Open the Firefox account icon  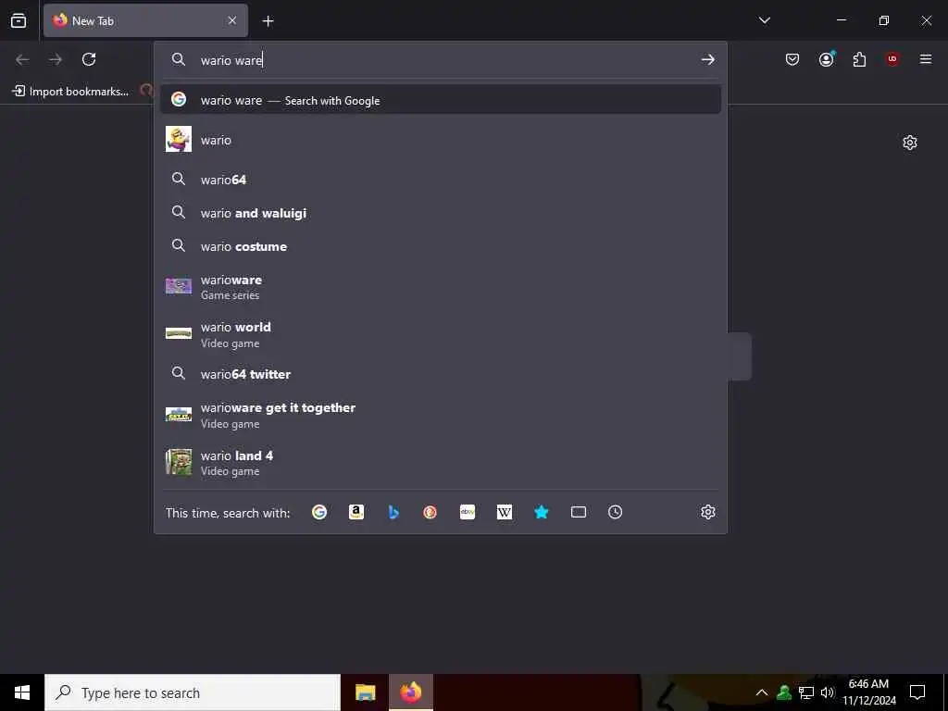(827, 59)
